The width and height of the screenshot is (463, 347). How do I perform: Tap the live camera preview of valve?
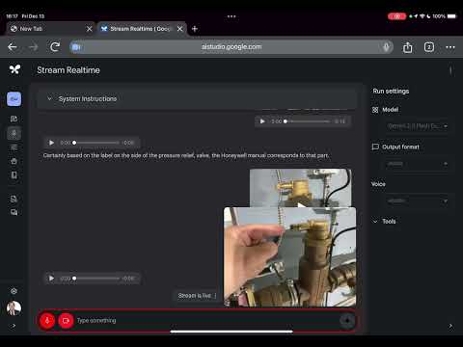[290, 257]
